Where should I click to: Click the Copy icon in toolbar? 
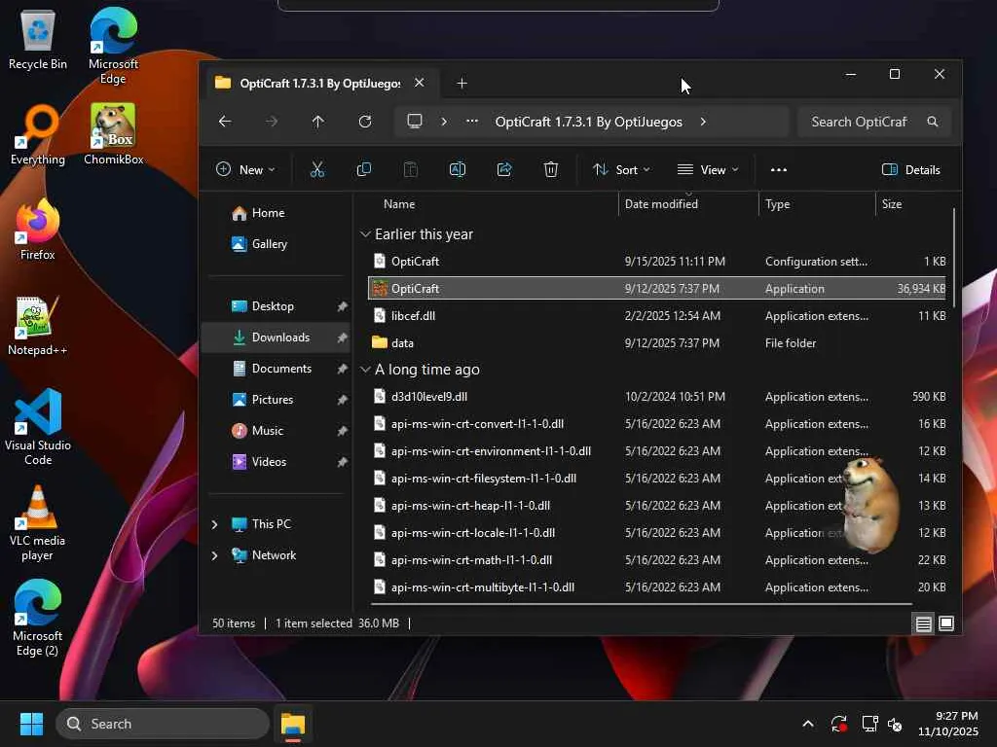click(x=364, y=169)
